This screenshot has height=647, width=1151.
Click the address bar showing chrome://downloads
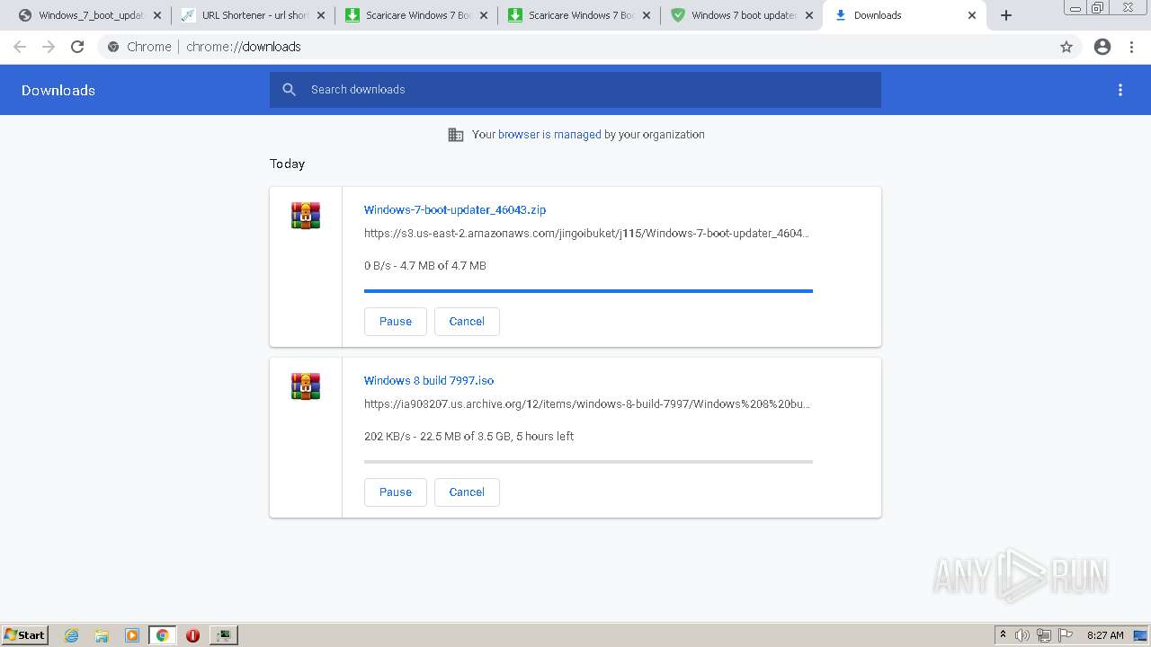(575, 47)
